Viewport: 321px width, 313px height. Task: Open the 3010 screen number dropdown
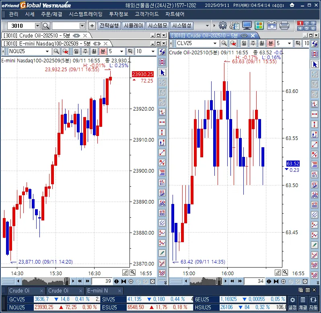click(37, 26)
